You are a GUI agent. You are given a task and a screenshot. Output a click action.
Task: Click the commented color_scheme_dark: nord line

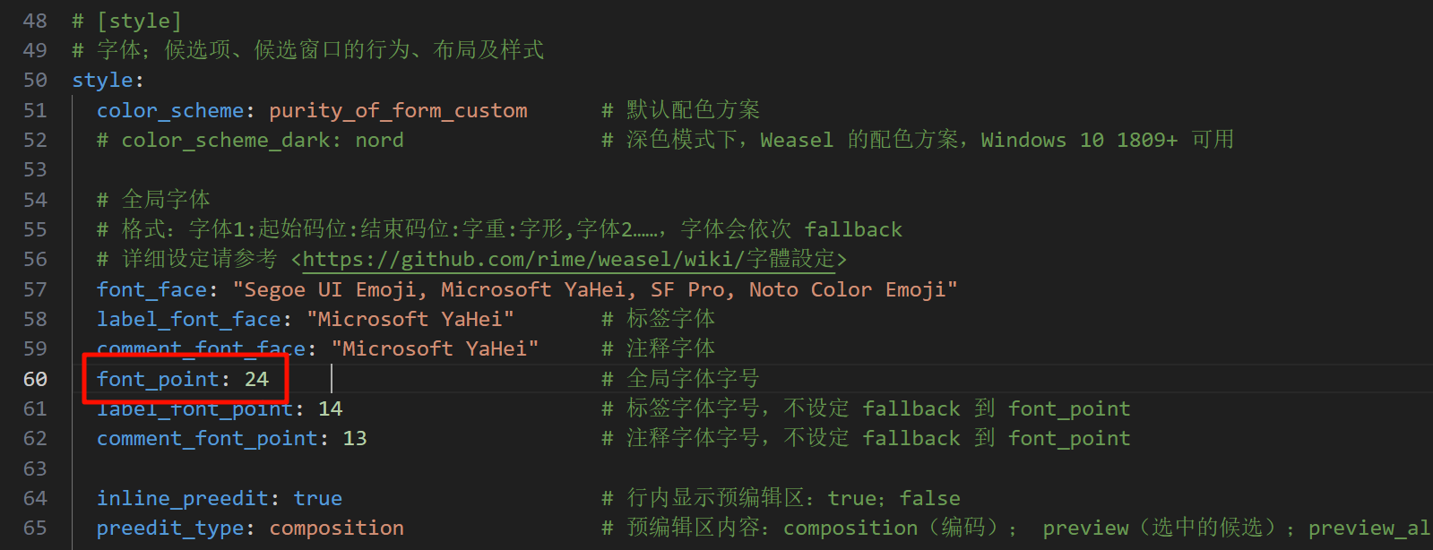tap(250, 140)
